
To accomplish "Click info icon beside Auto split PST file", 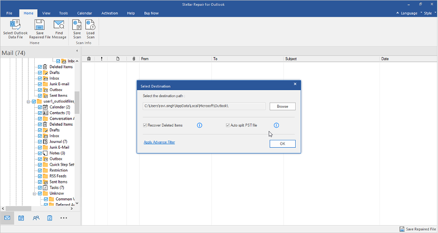I will click(276, 126).
